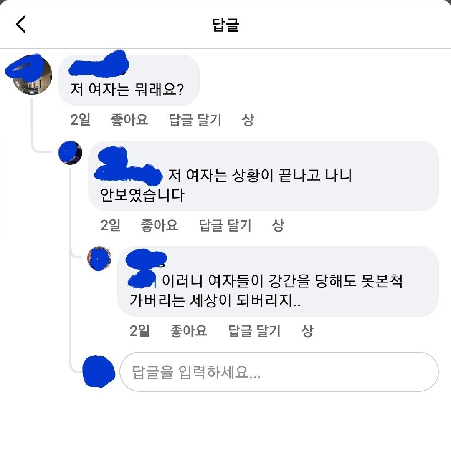Tap your own avatar beside reply box

click(99, 372)
